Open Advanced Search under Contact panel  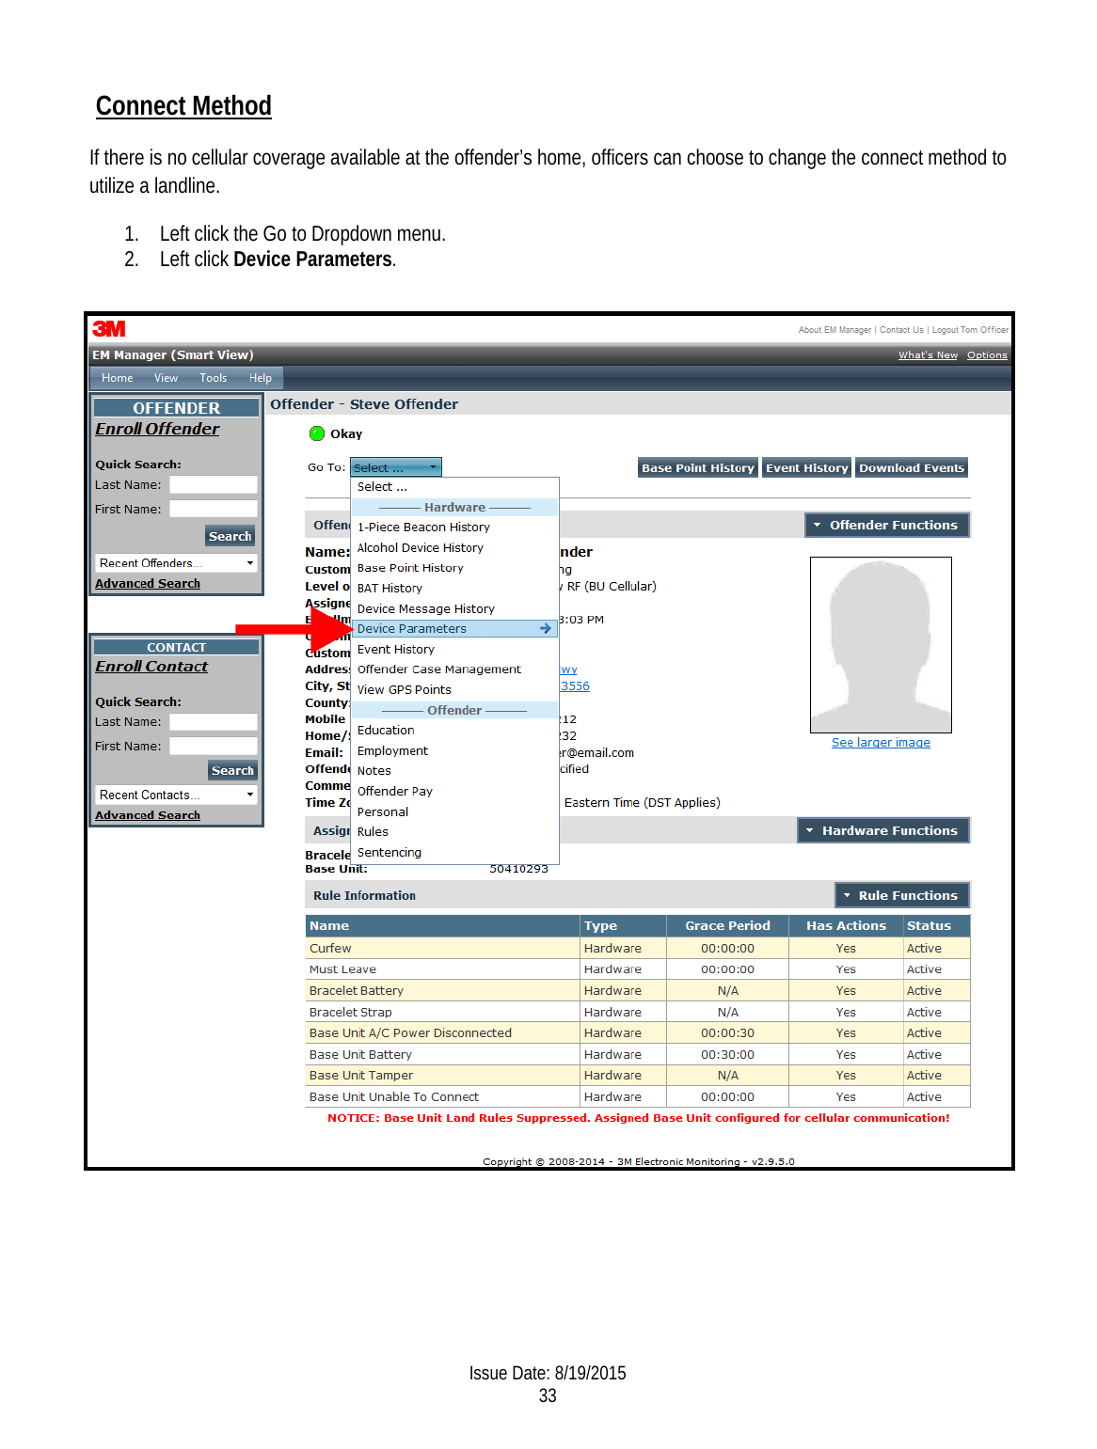tap(148, 815)
